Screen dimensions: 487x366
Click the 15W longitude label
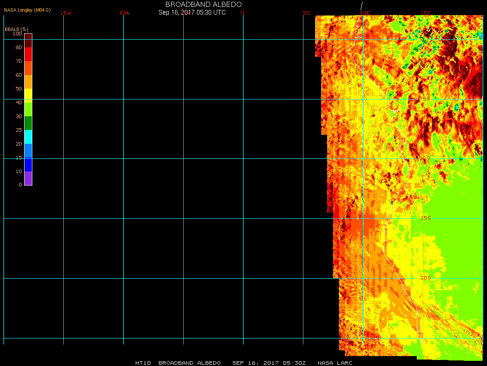pos(66,13)
